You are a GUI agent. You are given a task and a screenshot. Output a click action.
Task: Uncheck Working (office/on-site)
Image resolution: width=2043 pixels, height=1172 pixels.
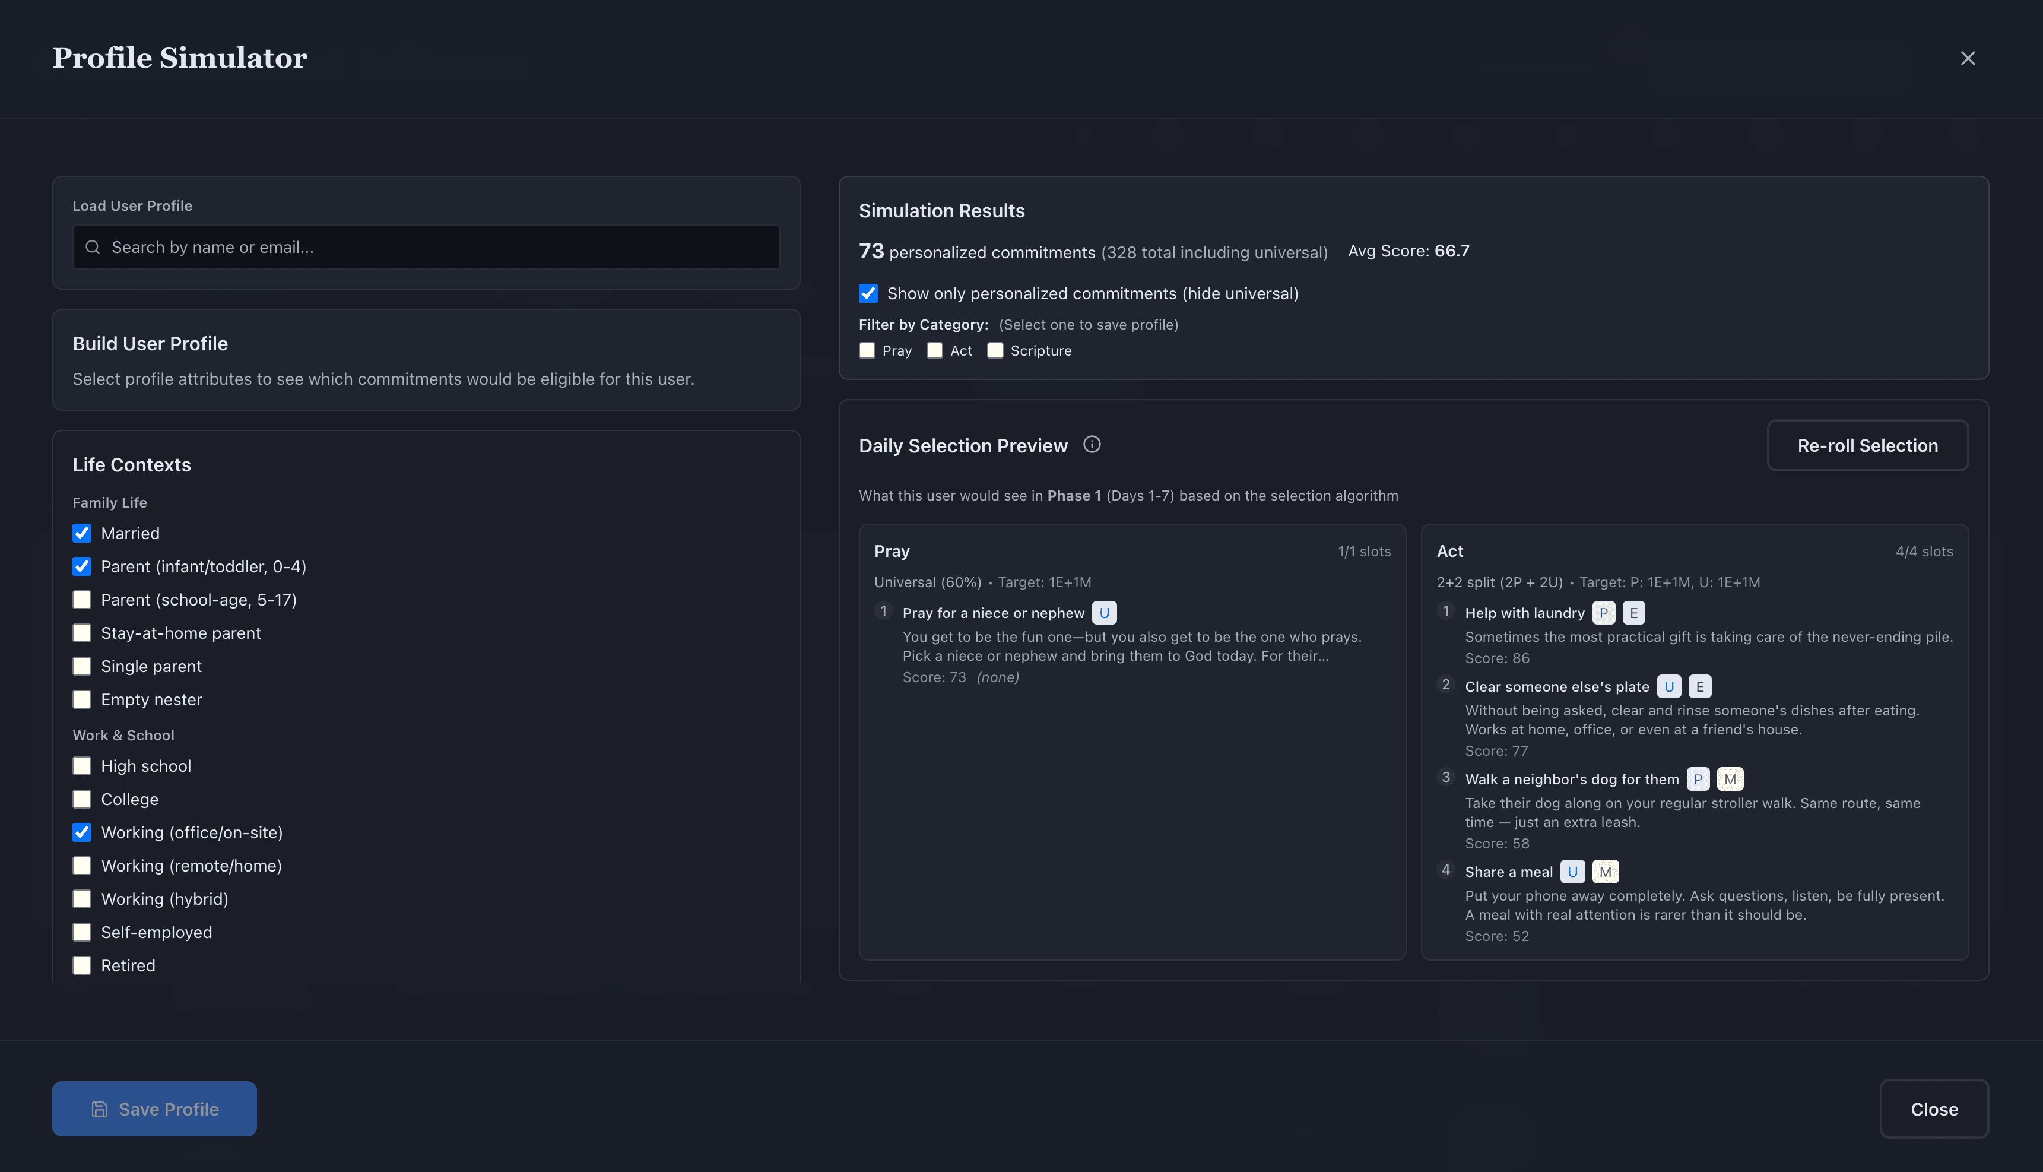pos(82,832)
